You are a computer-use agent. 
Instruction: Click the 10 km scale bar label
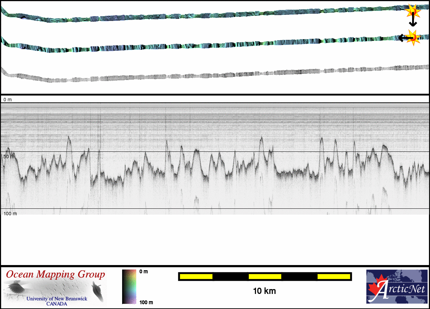tap(264, 291)
